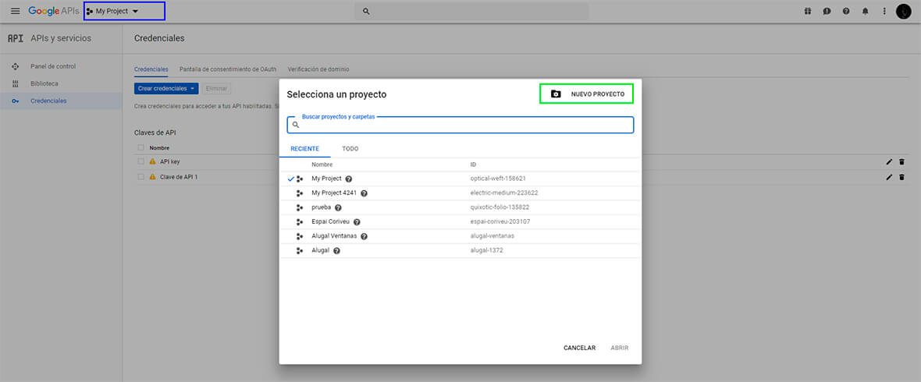921x382 pixels.
Task: Select prueba project
Action: point(460,207)
